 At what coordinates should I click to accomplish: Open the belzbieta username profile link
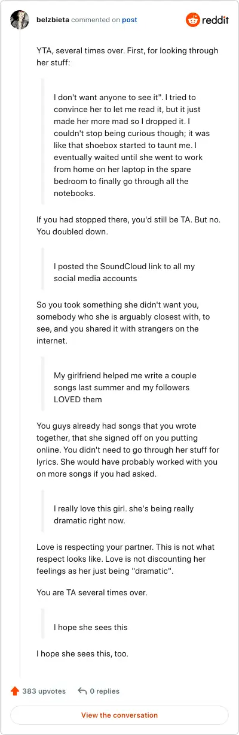point(52,20)
